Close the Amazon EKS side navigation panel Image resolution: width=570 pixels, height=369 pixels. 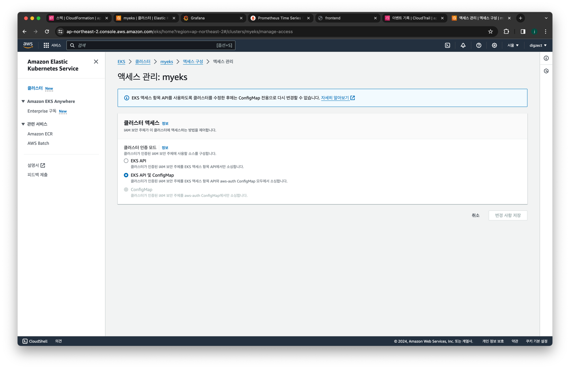[96, 62]
